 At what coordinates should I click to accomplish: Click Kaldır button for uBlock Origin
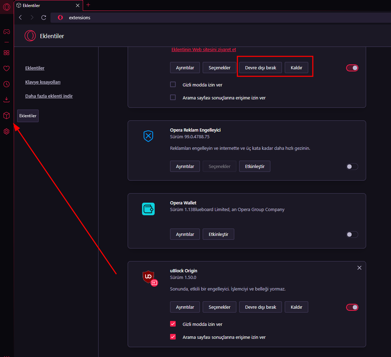(x=296, y=307)
